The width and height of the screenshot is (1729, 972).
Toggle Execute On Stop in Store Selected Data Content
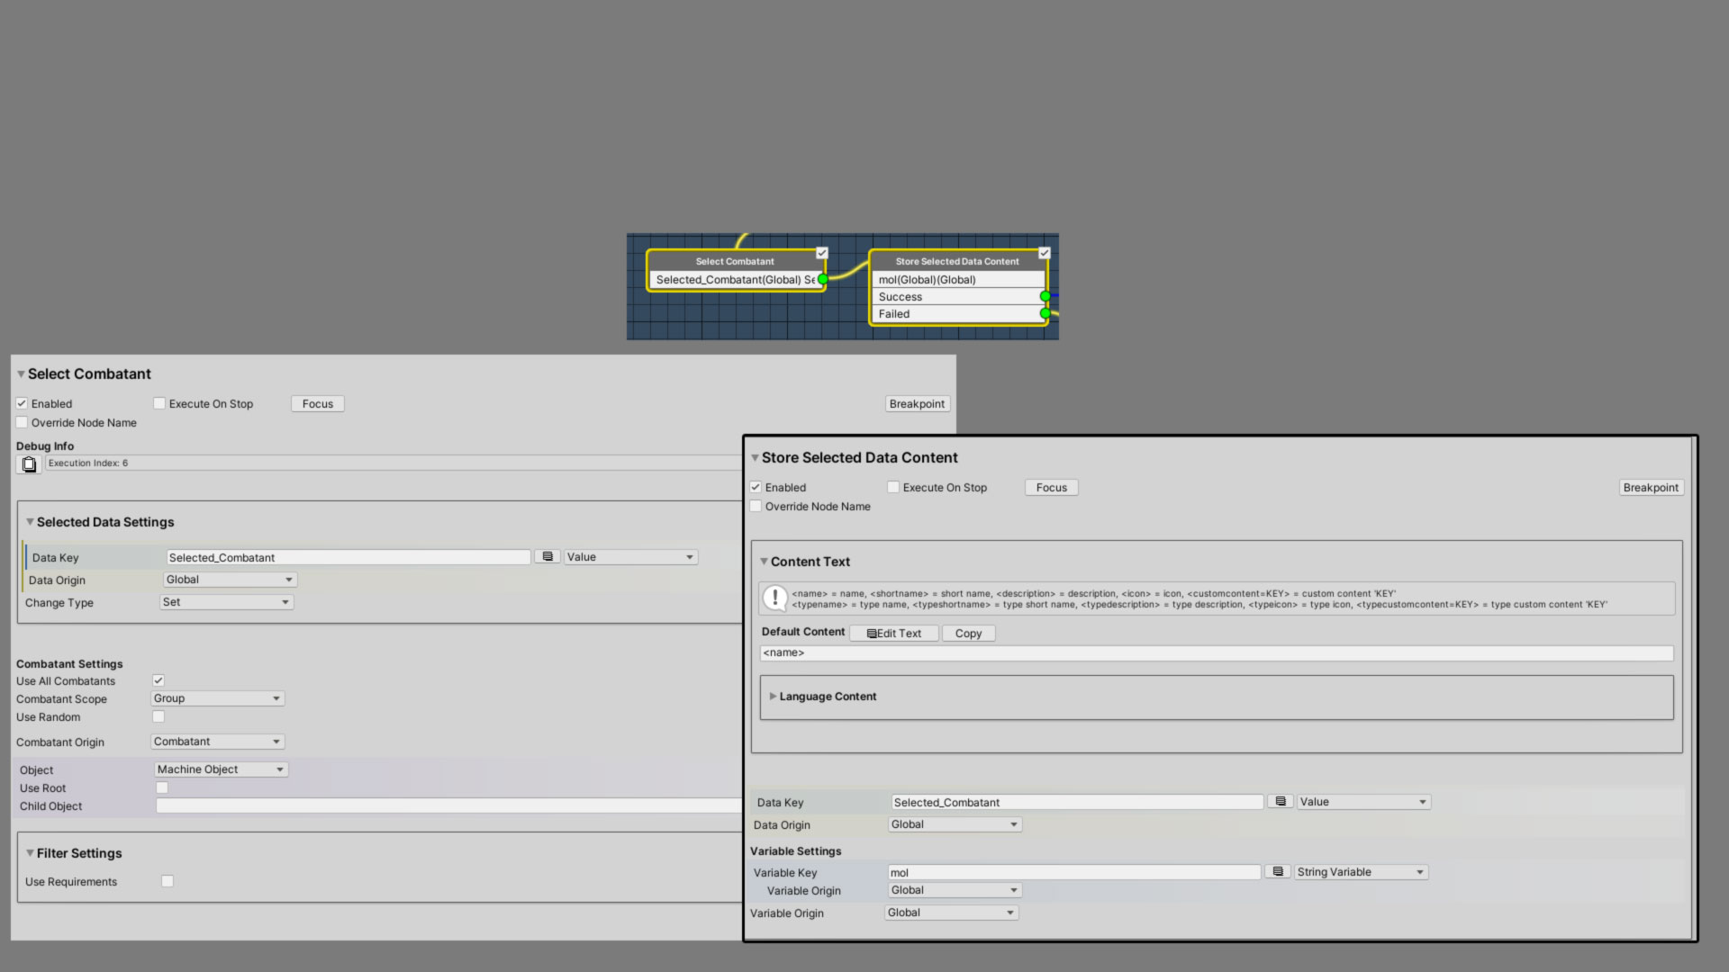tap(893, 488)
